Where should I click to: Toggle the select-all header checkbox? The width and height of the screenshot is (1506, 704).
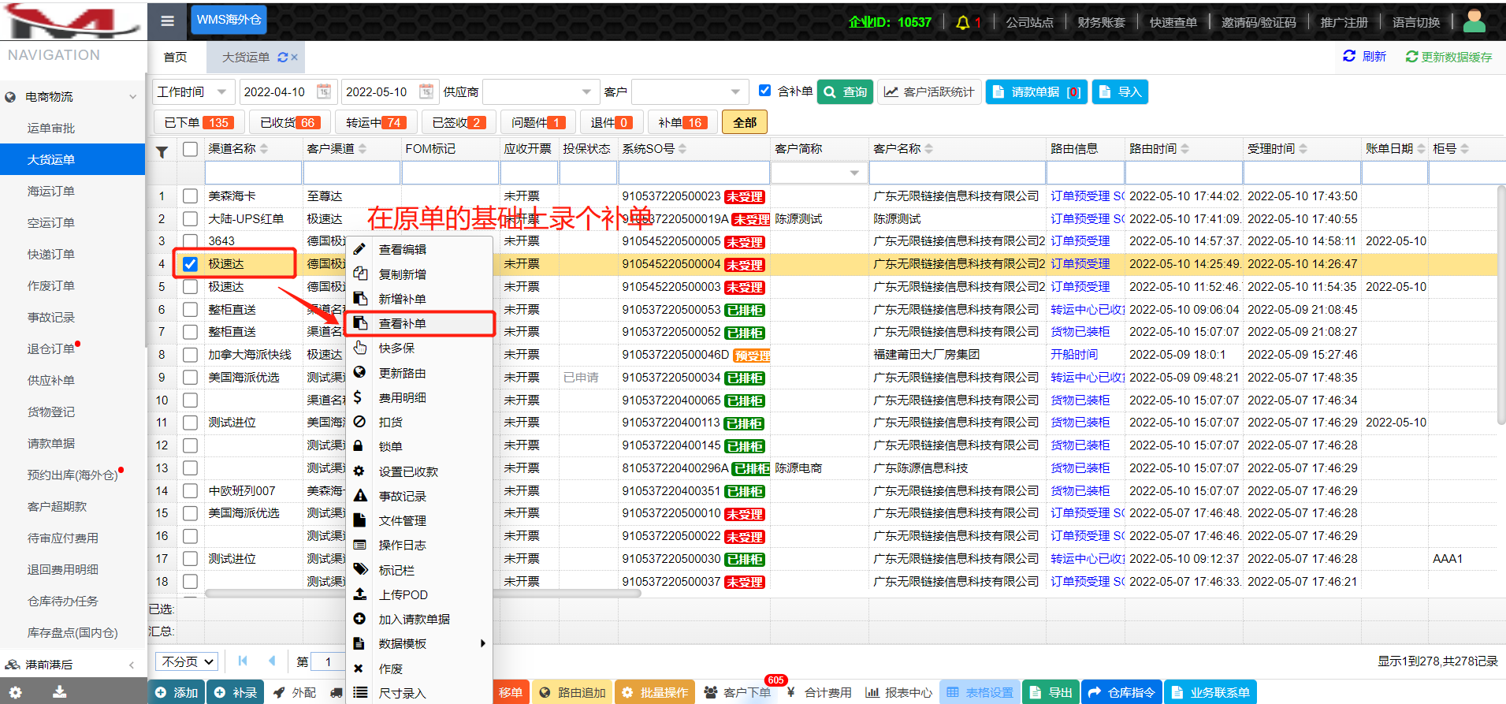190,149
